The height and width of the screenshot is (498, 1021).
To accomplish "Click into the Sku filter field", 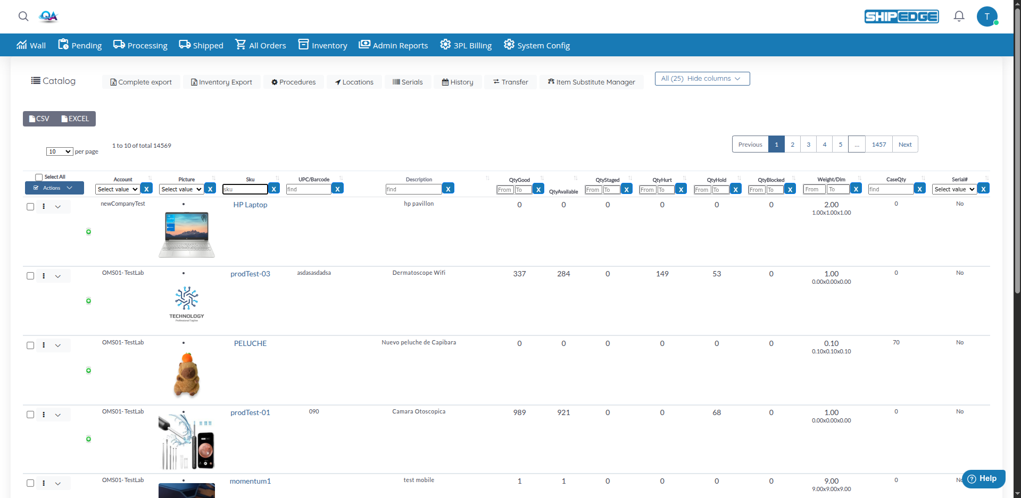I will click(245, 189).
